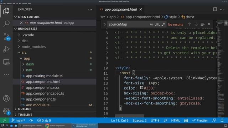Open the Remote Explorer view
Screen dimensions: 228x128
point(6,62)
